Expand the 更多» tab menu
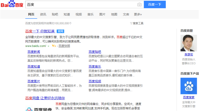The height and width of the screenshot is (111, 199). click(x=138, y=14)
